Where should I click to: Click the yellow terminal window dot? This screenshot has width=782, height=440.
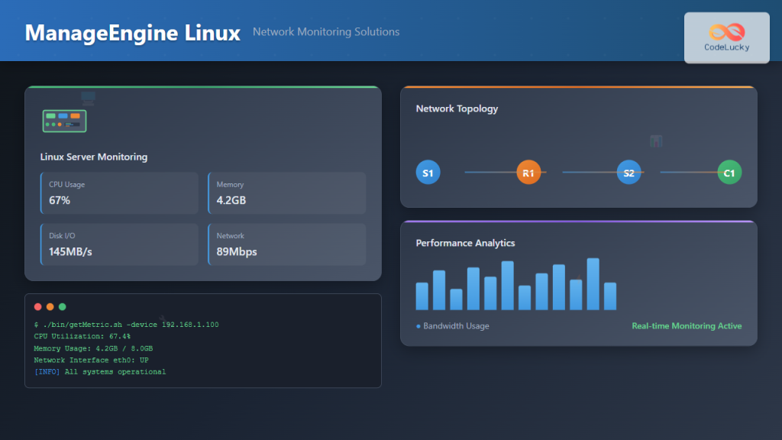[50, 306]
